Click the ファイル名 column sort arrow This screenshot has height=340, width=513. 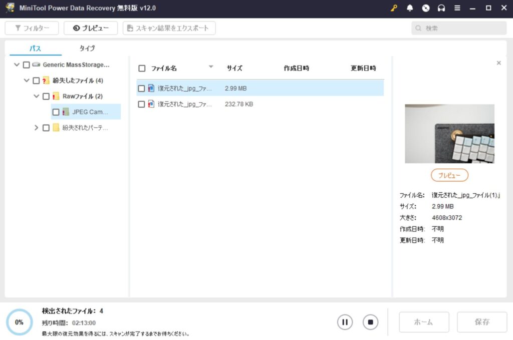pos(211,67)
